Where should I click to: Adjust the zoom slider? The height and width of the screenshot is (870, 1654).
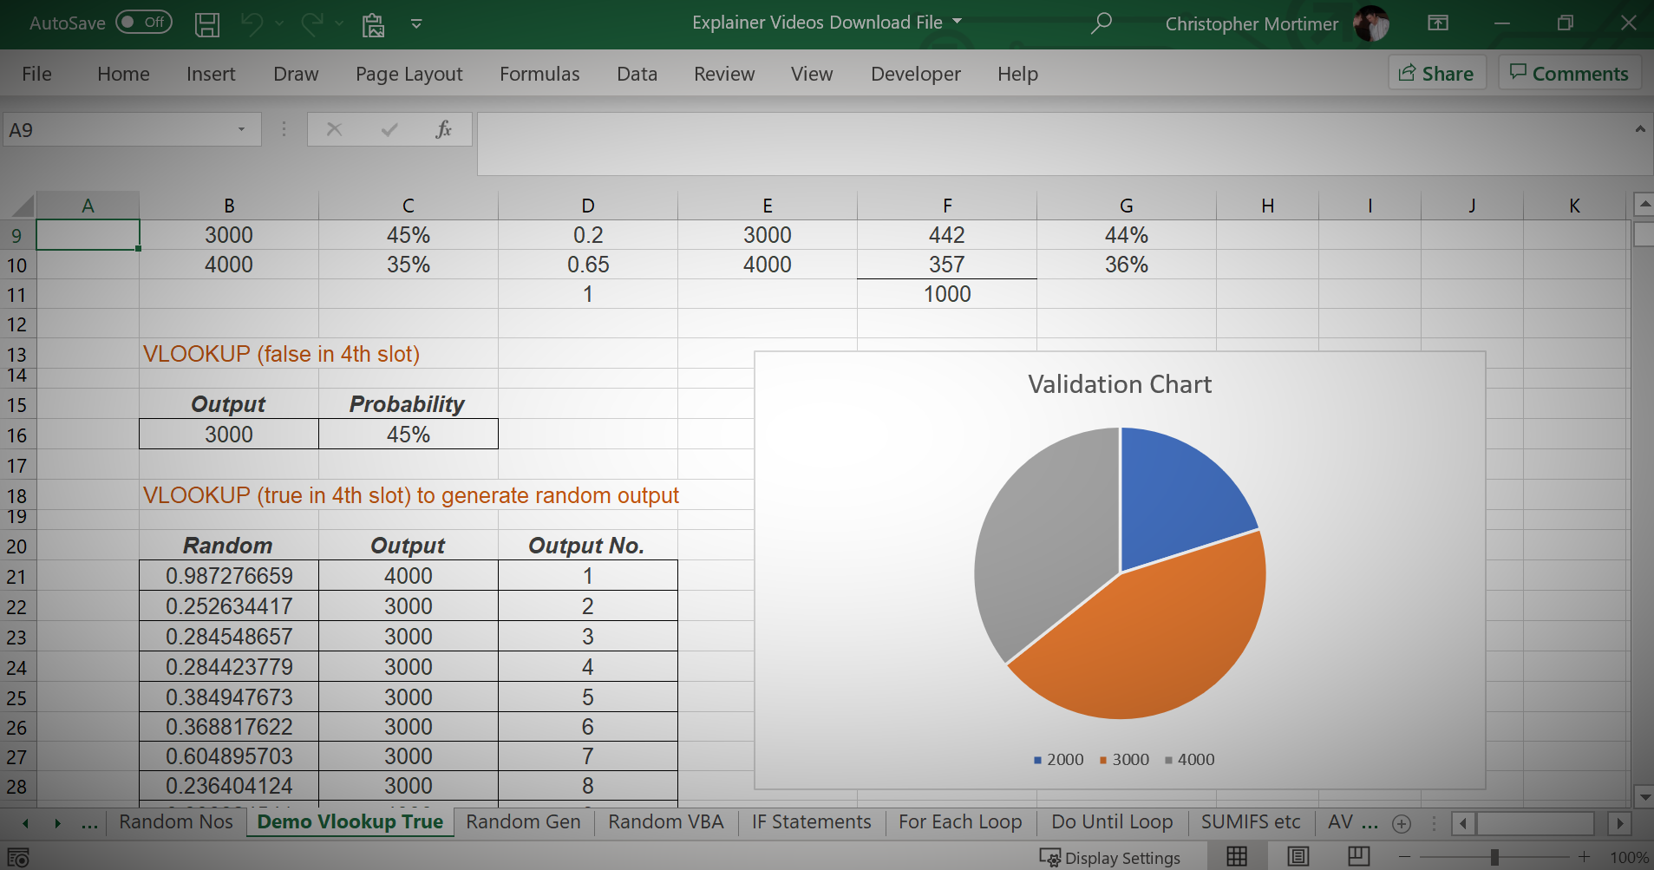pyautogui.click(x=1496, y=857)
